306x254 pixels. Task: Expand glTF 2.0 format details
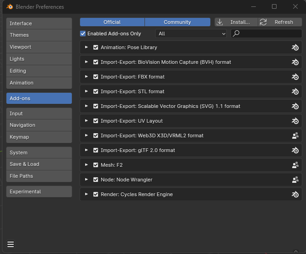[x=86, y=150]
